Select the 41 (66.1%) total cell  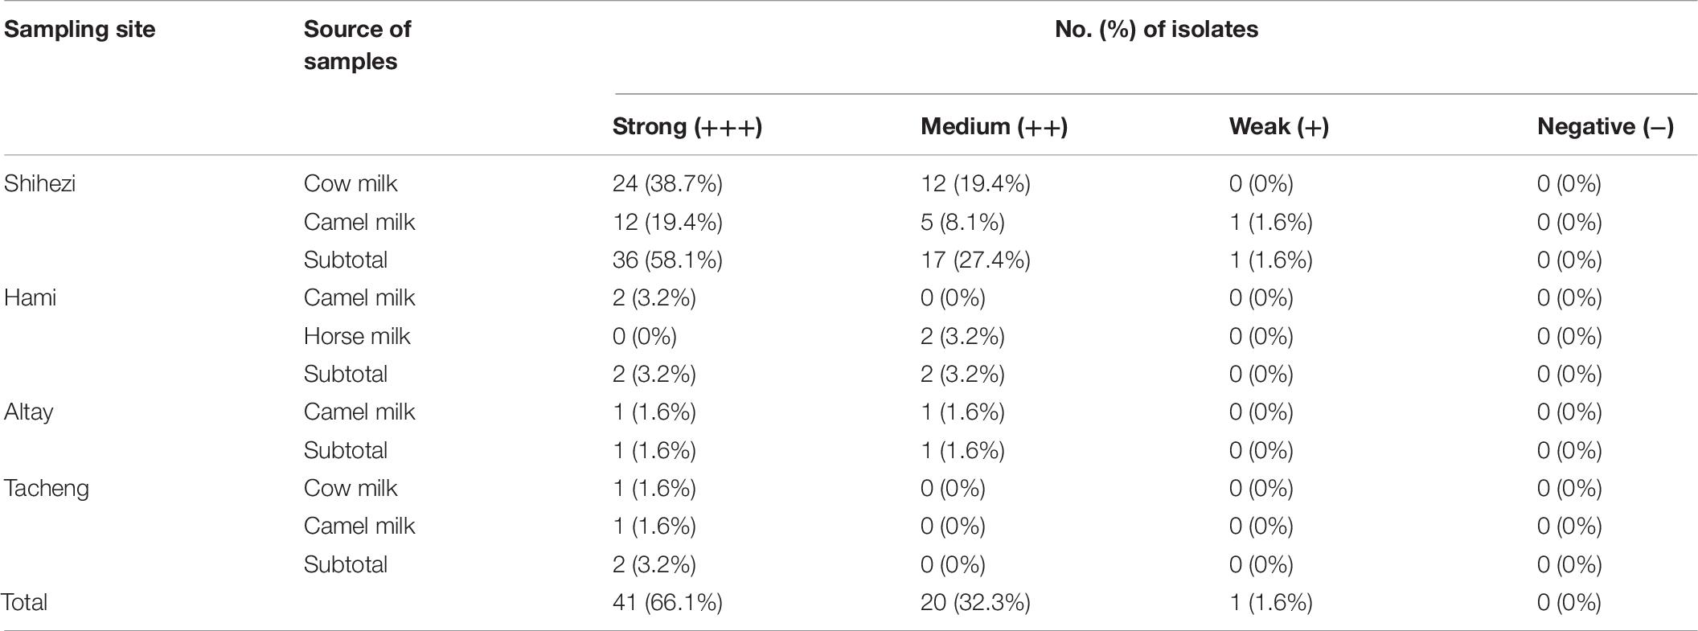click(667, 603)
